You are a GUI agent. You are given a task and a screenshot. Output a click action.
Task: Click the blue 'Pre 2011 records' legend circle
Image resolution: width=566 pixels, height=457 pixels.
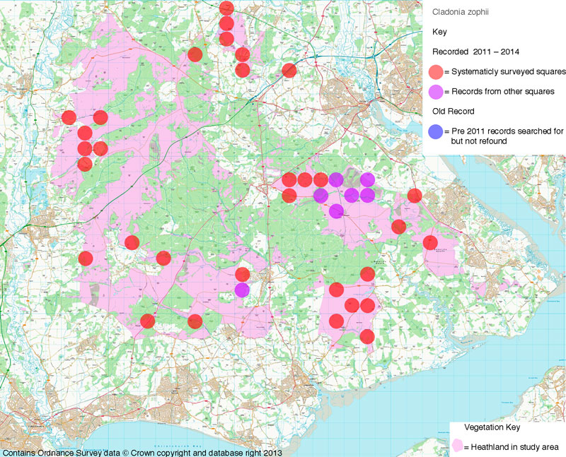[437, 131]
